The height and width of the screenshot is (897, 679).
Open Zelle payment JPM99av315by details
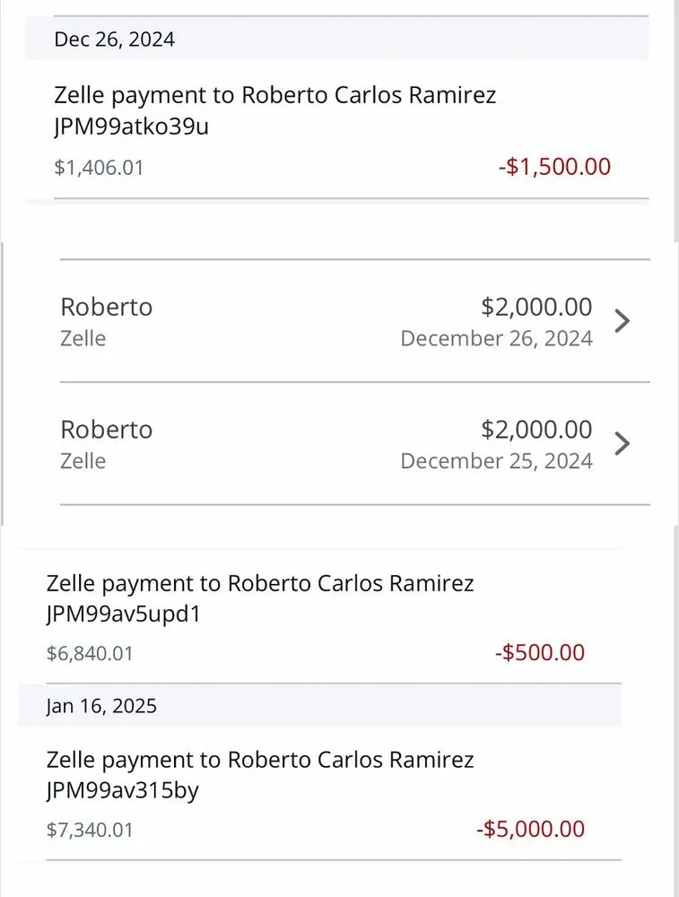[260, 775]
